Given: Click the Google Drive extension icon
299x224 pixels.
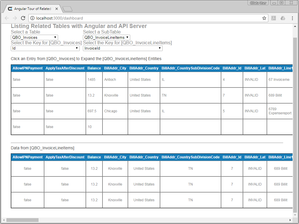Looking at the screenshot, I should click(283, 18).
